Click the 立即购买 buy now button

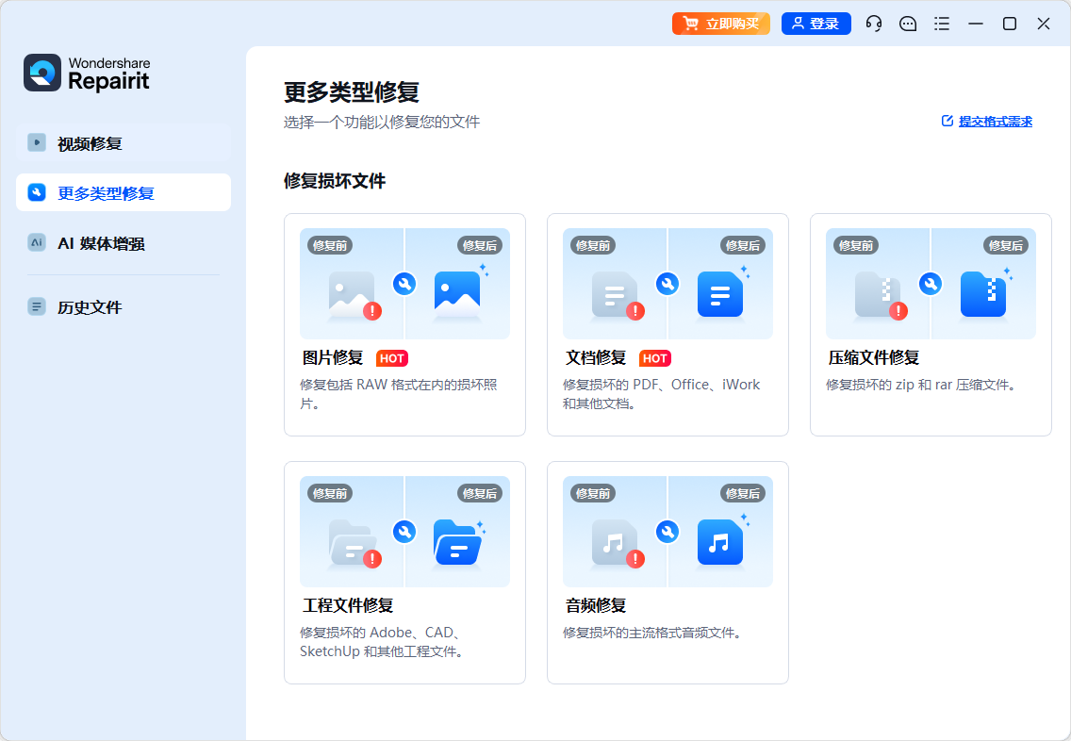click(x=721, y=24)
